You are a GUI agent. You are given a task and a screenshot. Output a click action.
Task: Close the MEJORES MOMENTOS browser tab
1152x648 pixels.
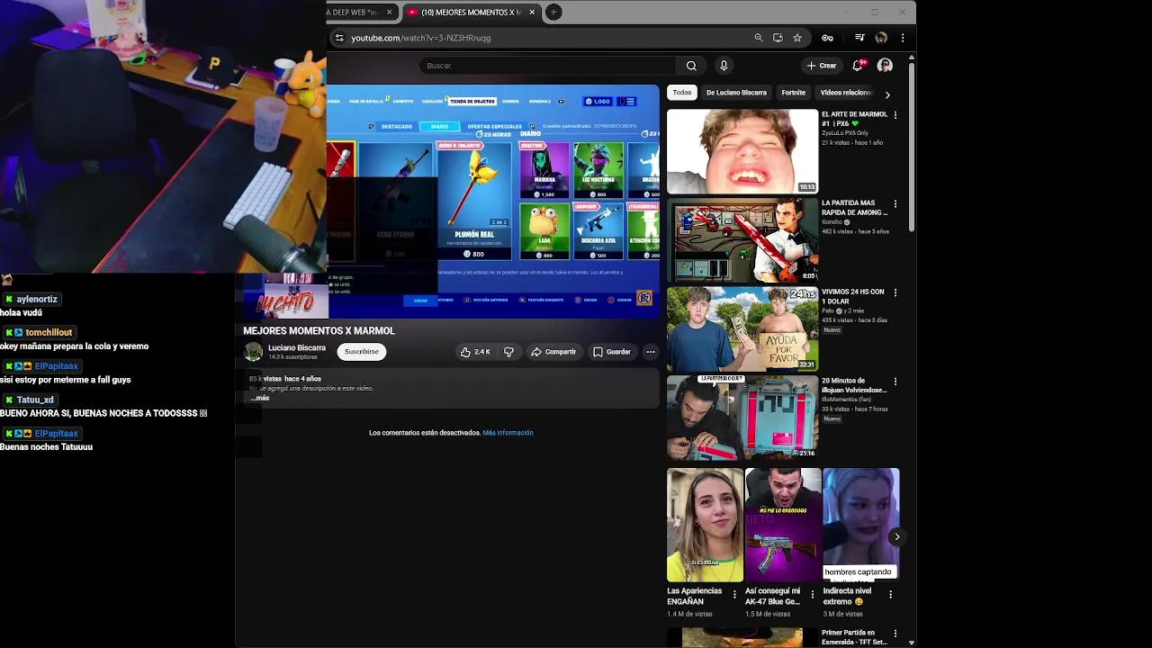click(533, 12)
